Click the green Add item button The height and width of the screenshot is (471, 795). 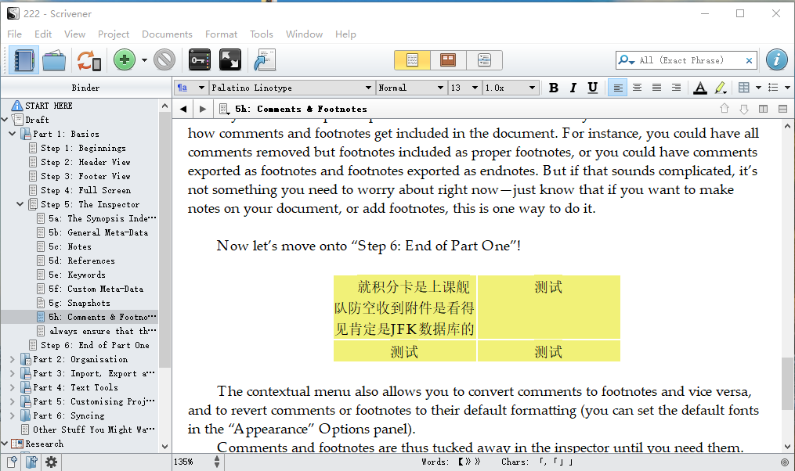click(x=124, y=60)
